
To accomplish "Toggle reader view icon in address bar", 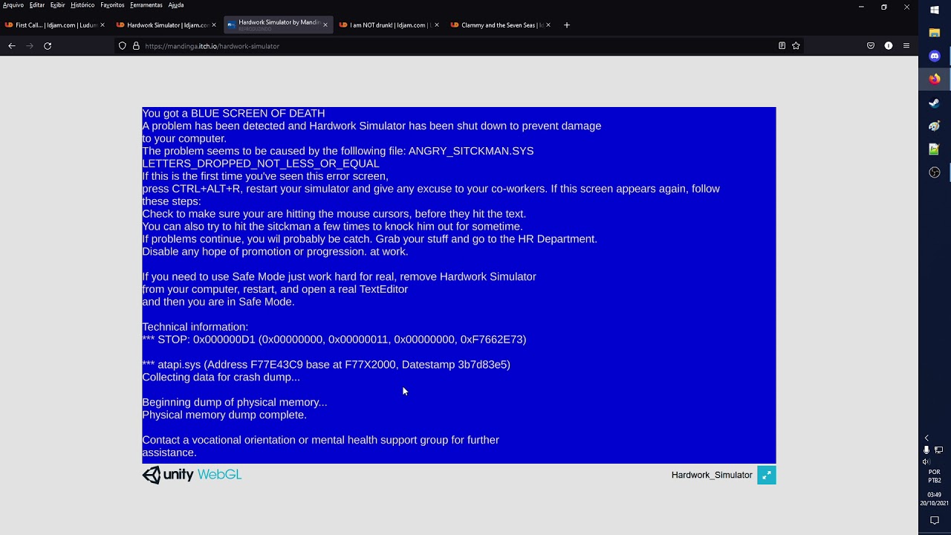I will 782,46.
